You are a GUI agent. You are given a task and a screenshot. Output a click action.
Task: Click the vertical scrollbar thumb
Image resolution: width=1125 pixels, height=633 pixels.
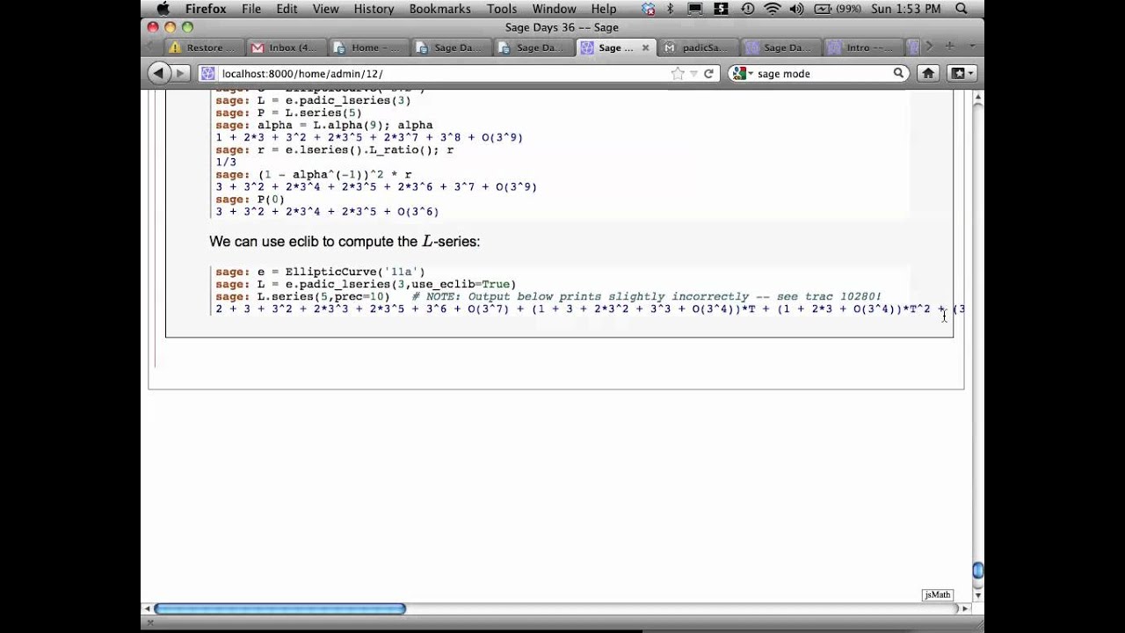977,571
